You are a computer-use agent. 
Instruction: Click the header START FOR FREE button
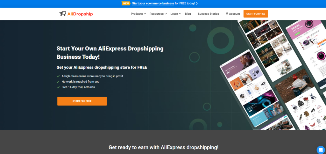click(256, 14)
